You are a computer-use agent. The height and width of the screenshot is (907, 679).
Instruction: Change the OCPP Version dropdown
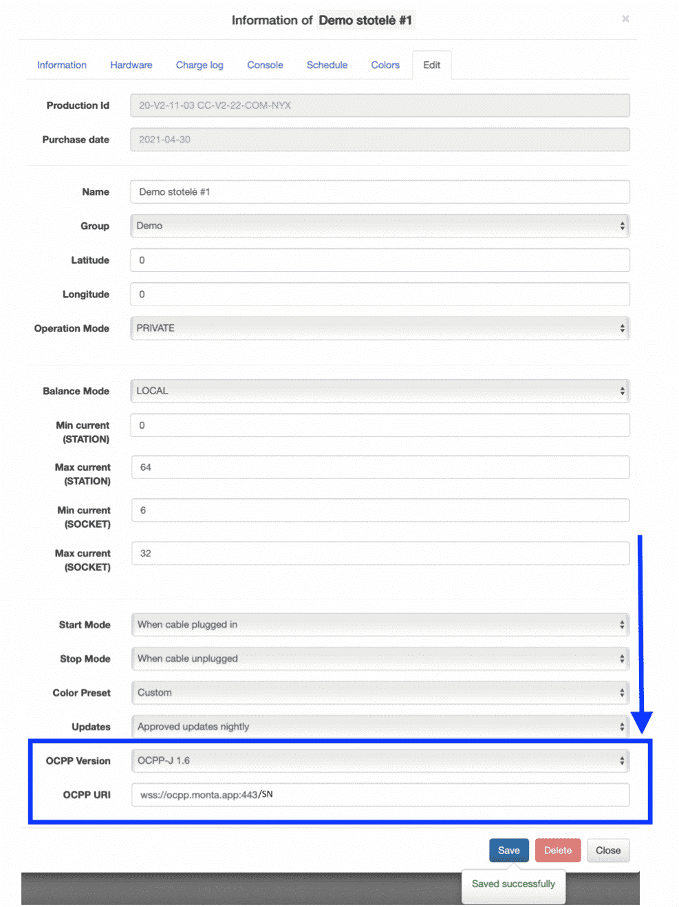pyautogui.click(x=380, y=760)
